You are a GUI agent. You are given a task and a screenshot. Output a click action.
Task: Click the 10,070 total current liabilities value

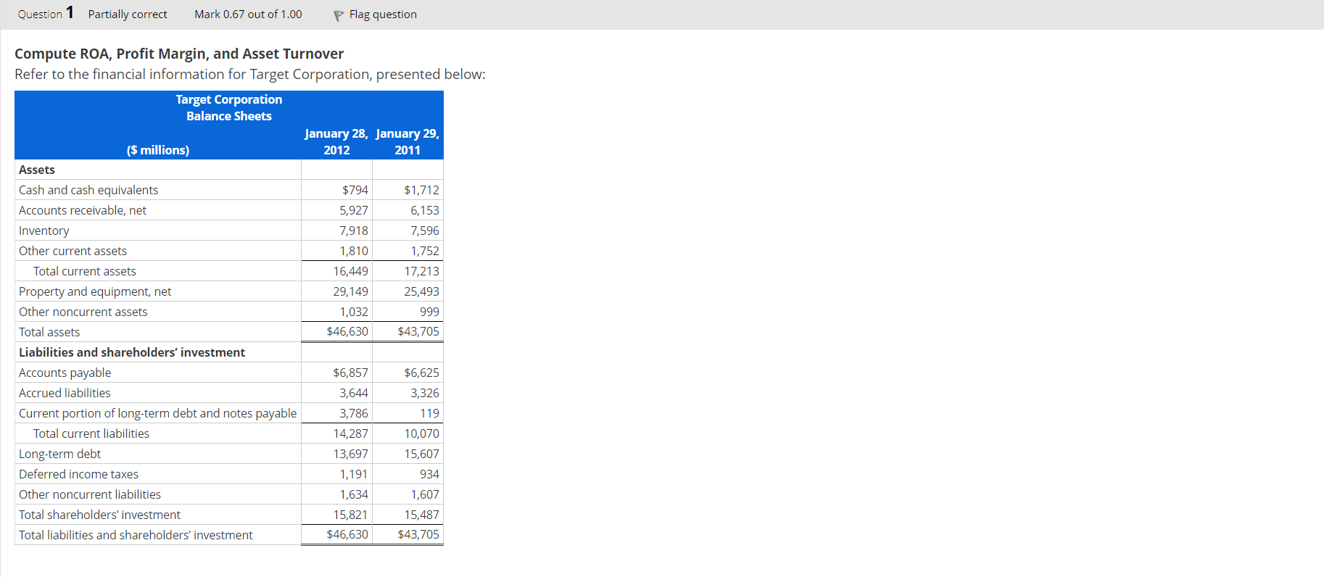422,433
